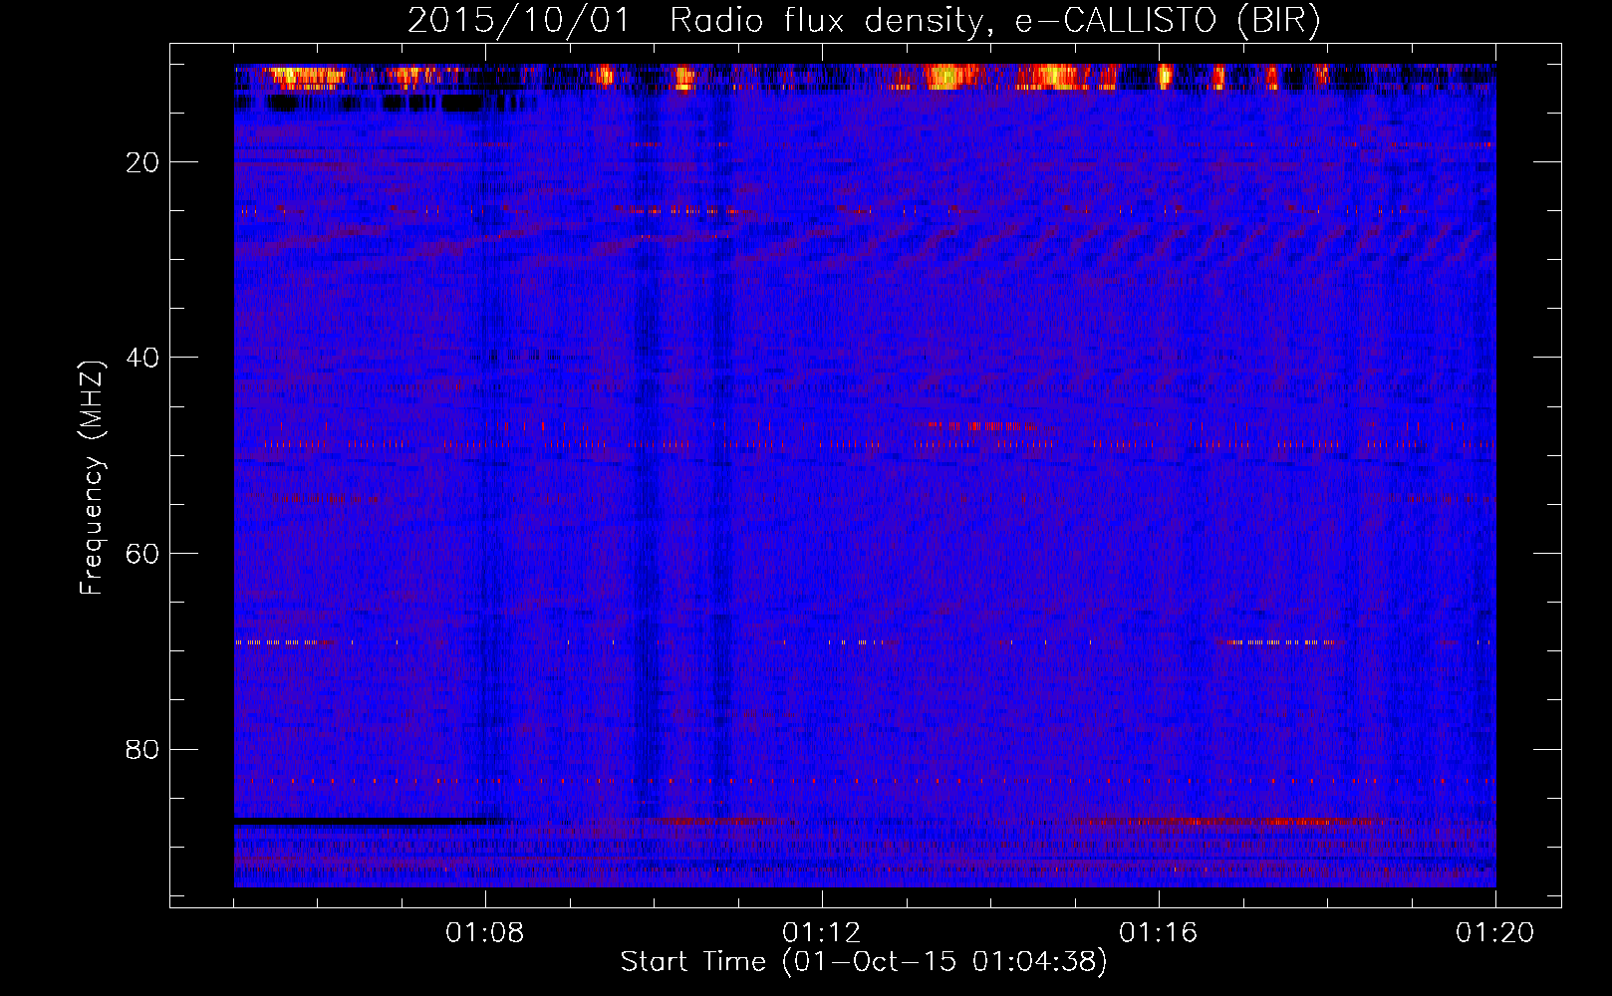Click the 60 MHz frequency tick label
This screenshot has height=996, width=1612.
point(143,554)
